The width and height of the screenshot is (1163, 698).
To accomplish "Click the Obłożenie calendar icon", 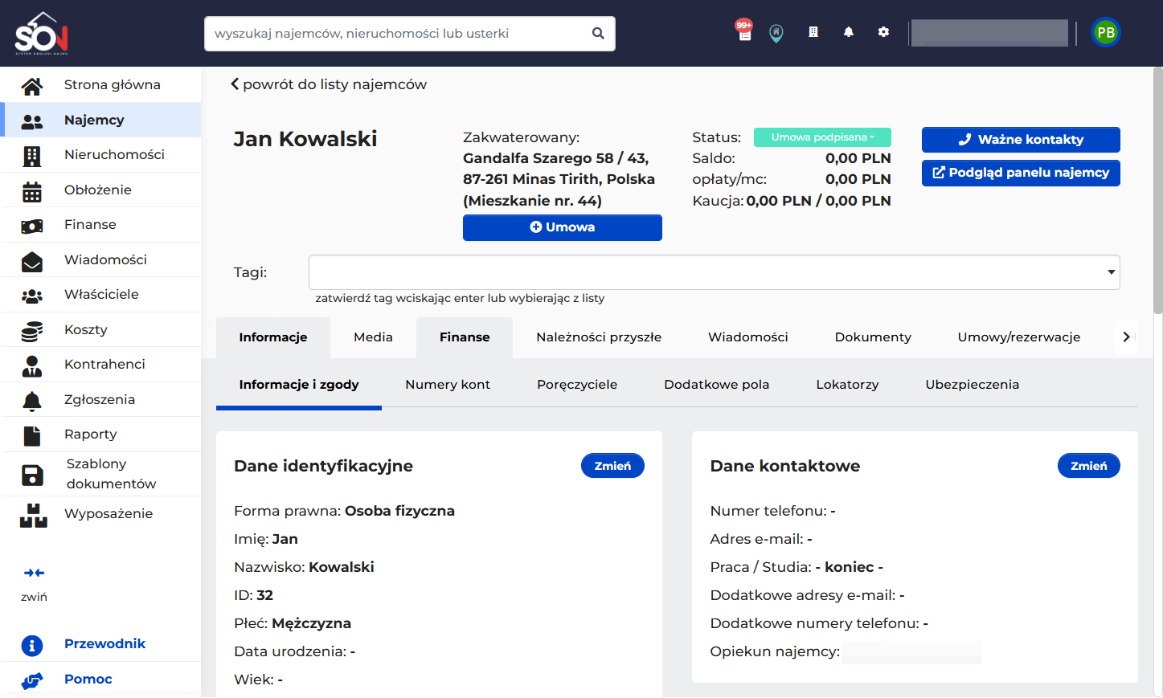I will (x=32, y=190).
